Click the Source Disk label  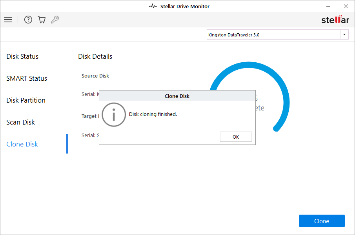95,76
